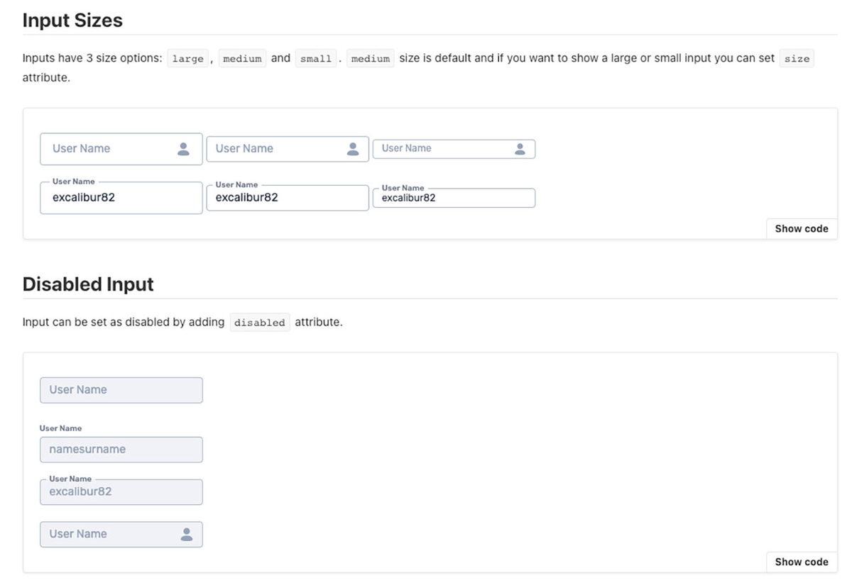This screenshot has height=585, width=852.
Task: Click the medium input containing excalibur82
Action: point(287,198)
